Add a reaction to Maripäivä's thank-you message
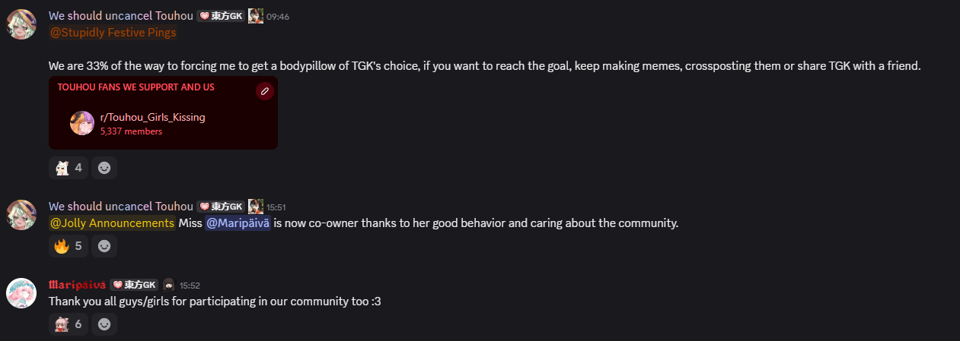This screenshot has height=341, width=960. (x=104, y=324)
